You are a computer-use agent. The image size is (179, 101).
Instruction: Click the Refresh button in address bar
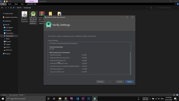pos(151,8)
